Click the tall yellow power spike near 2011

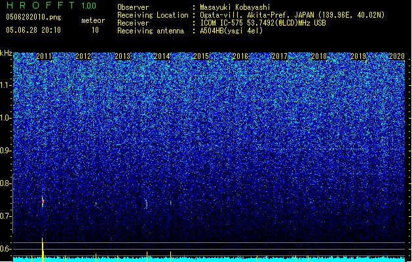point(43,250)
